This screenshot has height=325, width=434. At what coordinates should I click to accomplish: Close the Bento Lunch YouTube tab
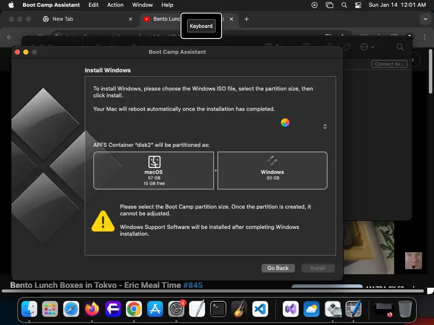click(x=231, y=19)
